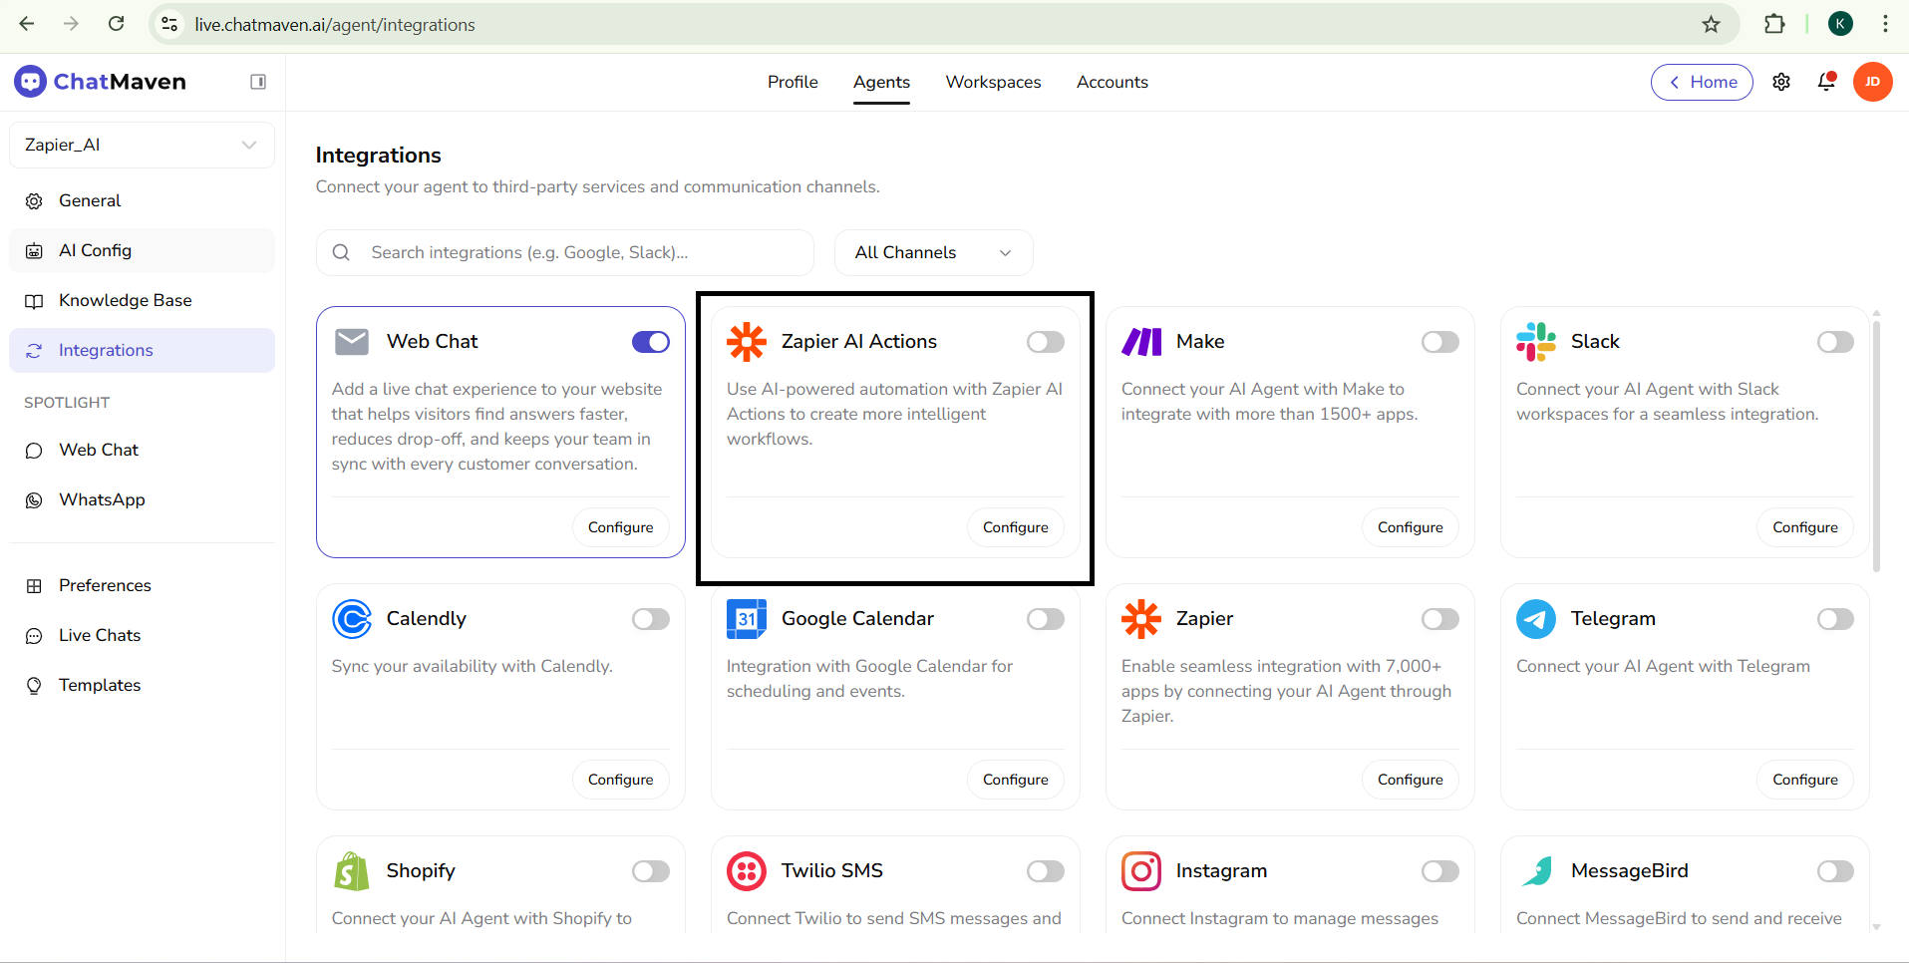Viewport: 1909px width, 963px height.
Task: Click the ChatMaven logo
Action: [101, 82]
